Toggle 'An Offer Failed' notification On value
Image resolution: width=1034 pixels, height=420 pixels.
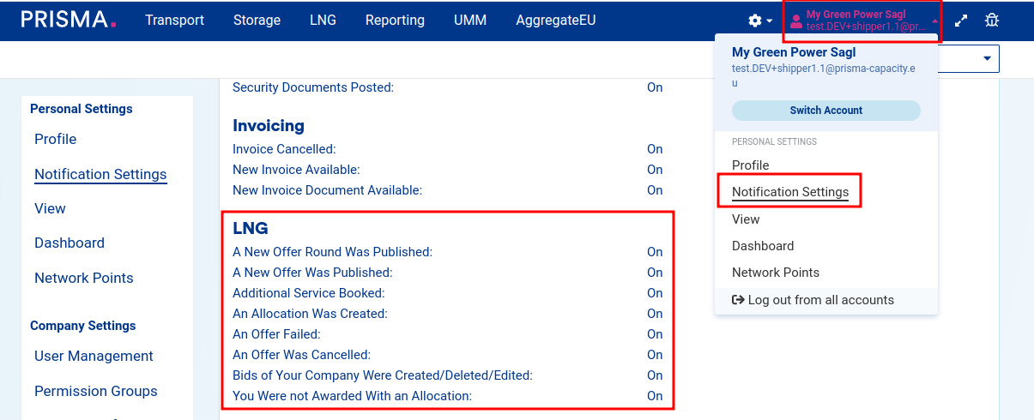(655, 334)
